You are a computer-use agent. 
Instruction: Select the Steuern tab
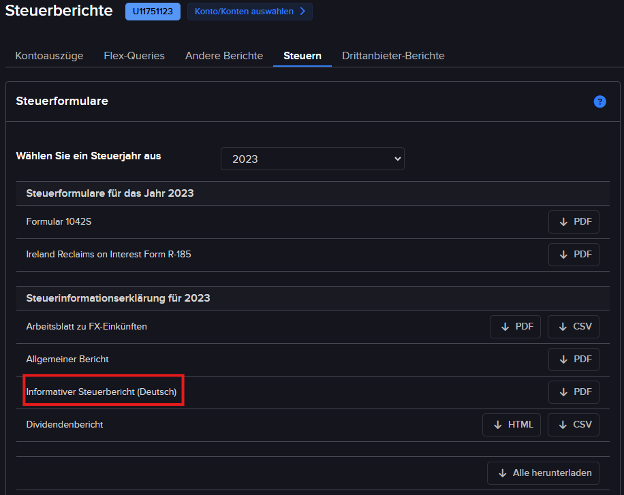point(302,56)
